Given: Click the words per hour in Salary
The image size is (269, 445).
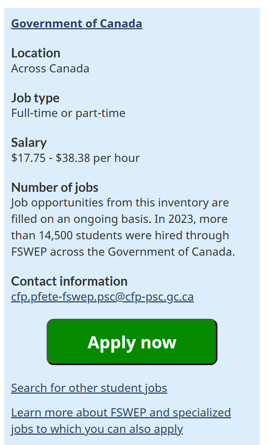Looking at the screenshot, I should 116,158.
